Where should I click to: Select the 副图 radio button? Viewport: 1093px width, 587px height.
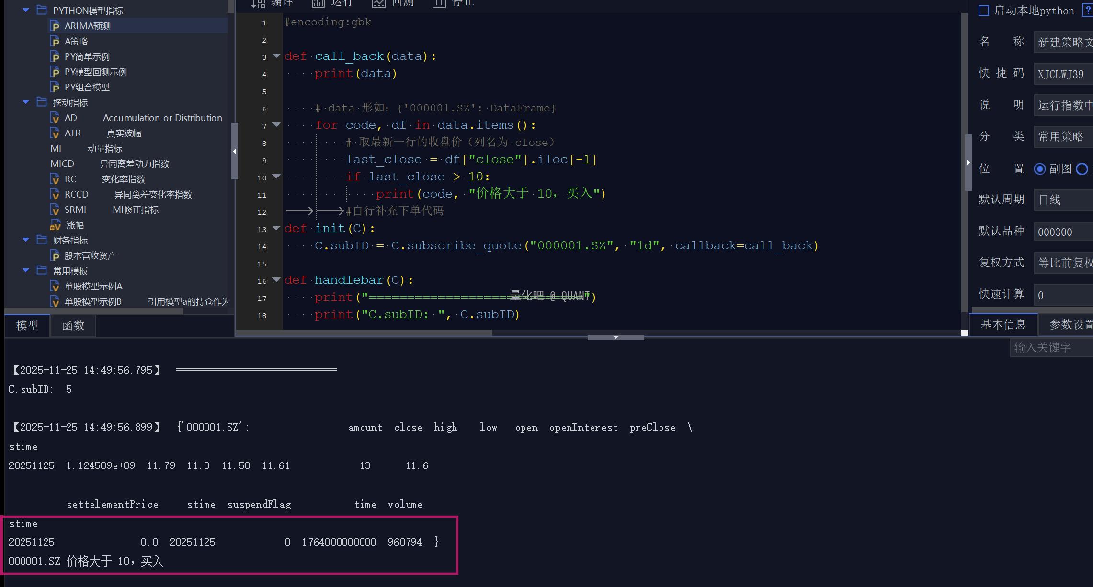pos(1039,169)
